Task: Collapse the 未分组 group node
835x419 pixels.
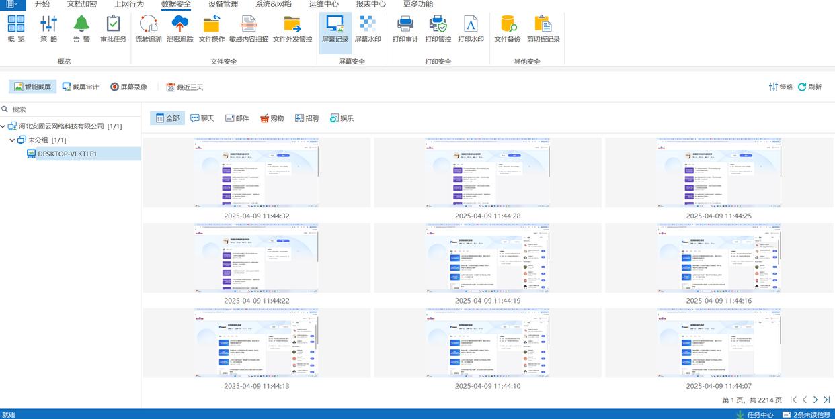Action: click(x=13, y=140)
